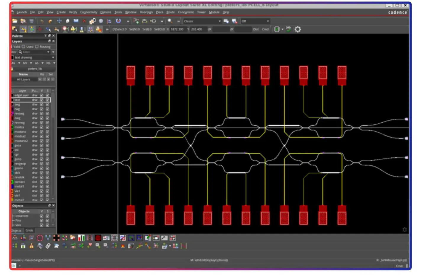Click the red dashed square icon in bottom toolbar
The height and width of the screenshot is (279, 421).
coord(40,238)
